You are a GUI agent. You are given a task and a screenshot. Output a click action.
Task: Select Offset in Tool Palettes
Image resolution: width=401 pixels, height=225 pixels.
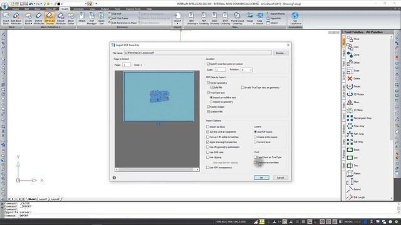[x=353, y=62]
